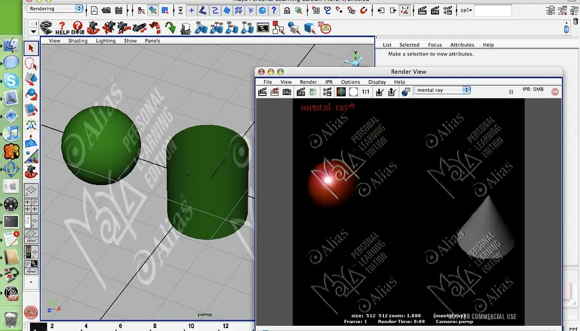Take snapshot using camera icon in Render View

click(x=287, y=92)
